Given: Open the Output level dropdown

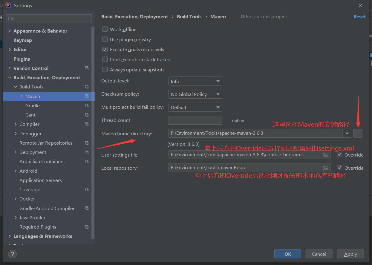Looking at the screenshot, I should point(195,81).
